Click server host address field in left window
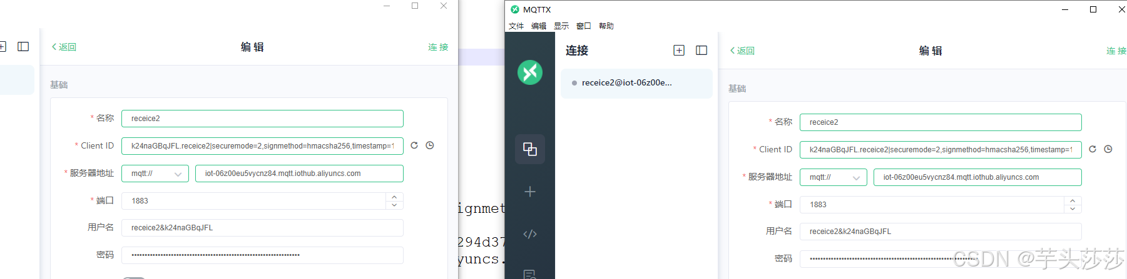1127x279 pixels. (x=299, y=174)
